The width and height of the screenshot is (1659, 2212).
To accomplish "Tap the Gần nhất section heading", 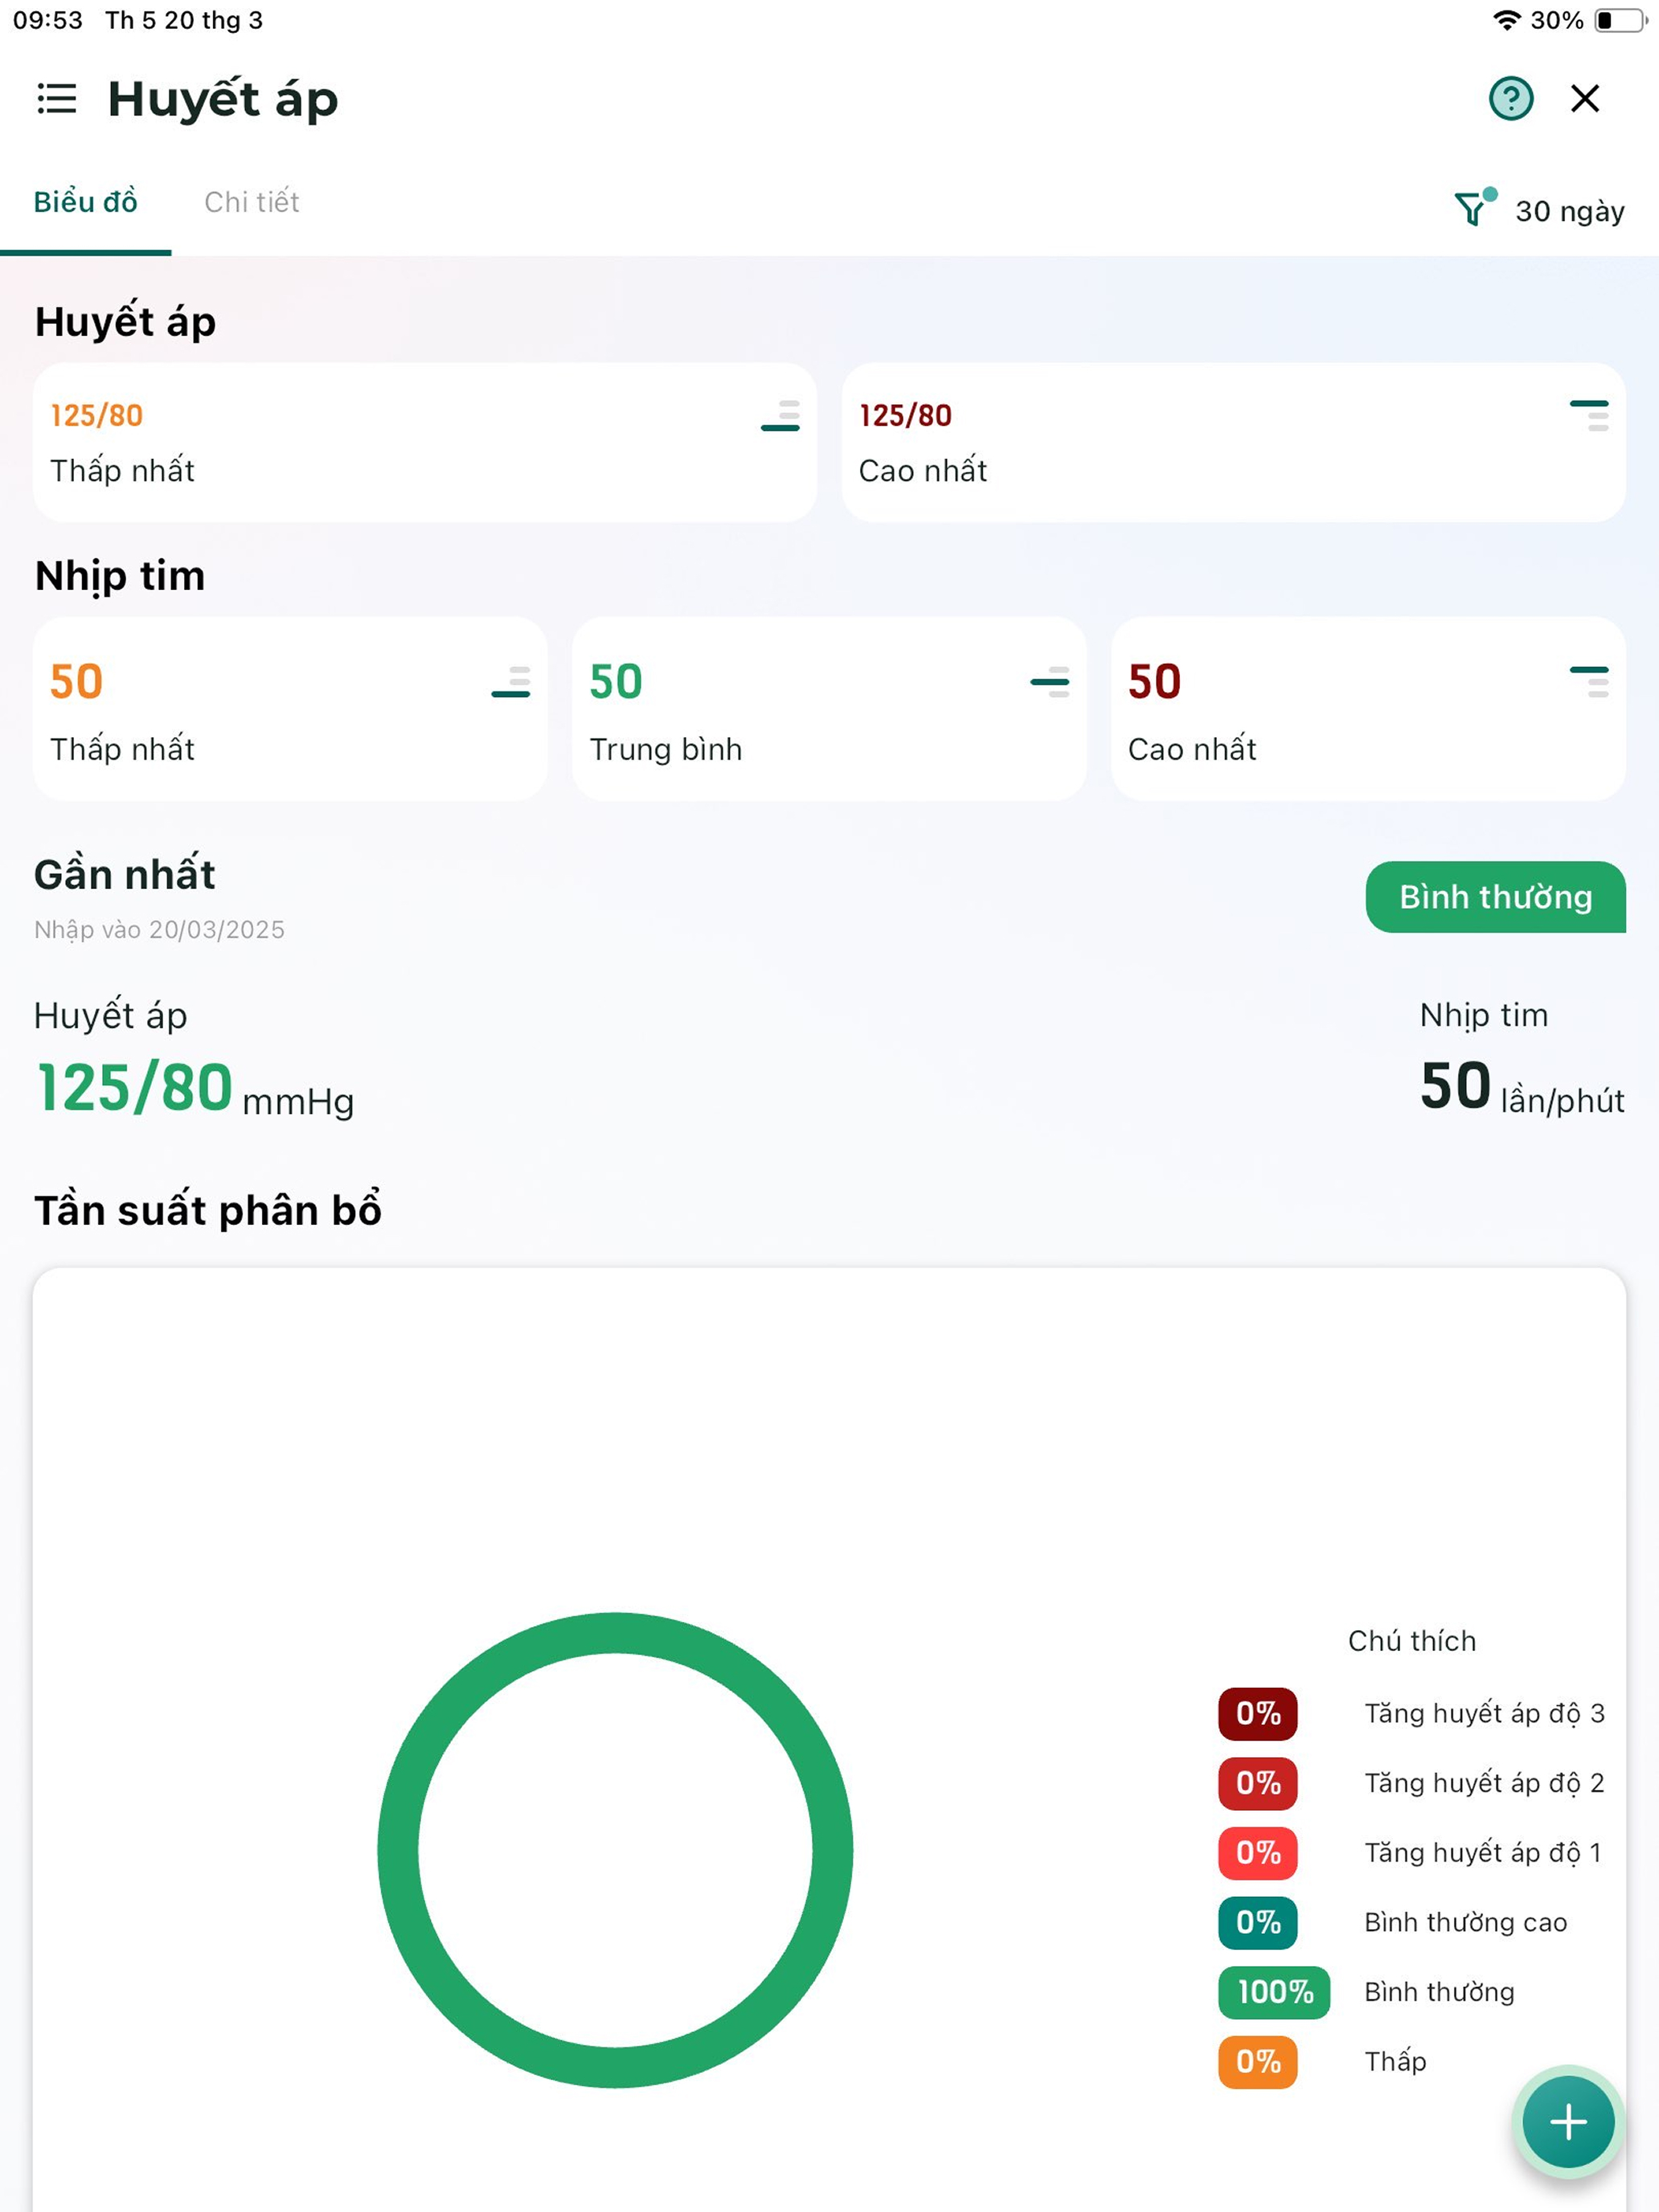I will pyautogui.click(x=125, y=875).
